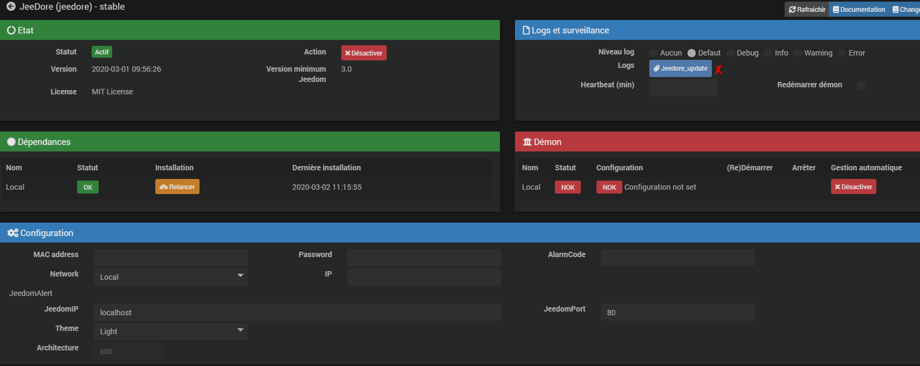Image resolution: width=920 pixels, height=366 pixels.
Task: Select the Debug log level
Action: 731,53
